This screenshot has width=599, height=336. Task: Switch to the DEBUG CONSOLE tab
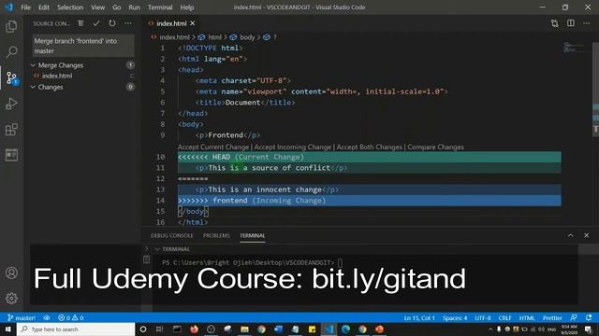(x=171, y=235)
